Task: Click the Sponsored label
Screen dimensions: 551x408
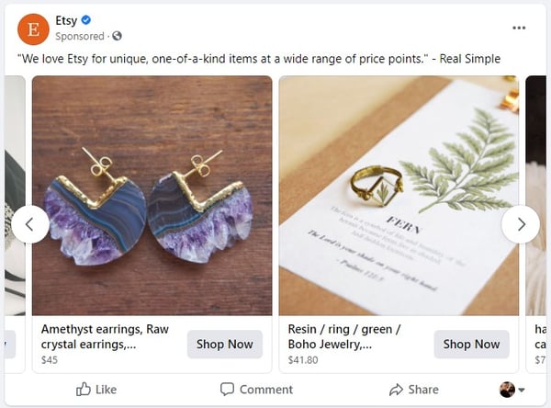Action: pyautogui.click(x=80, y=36)
